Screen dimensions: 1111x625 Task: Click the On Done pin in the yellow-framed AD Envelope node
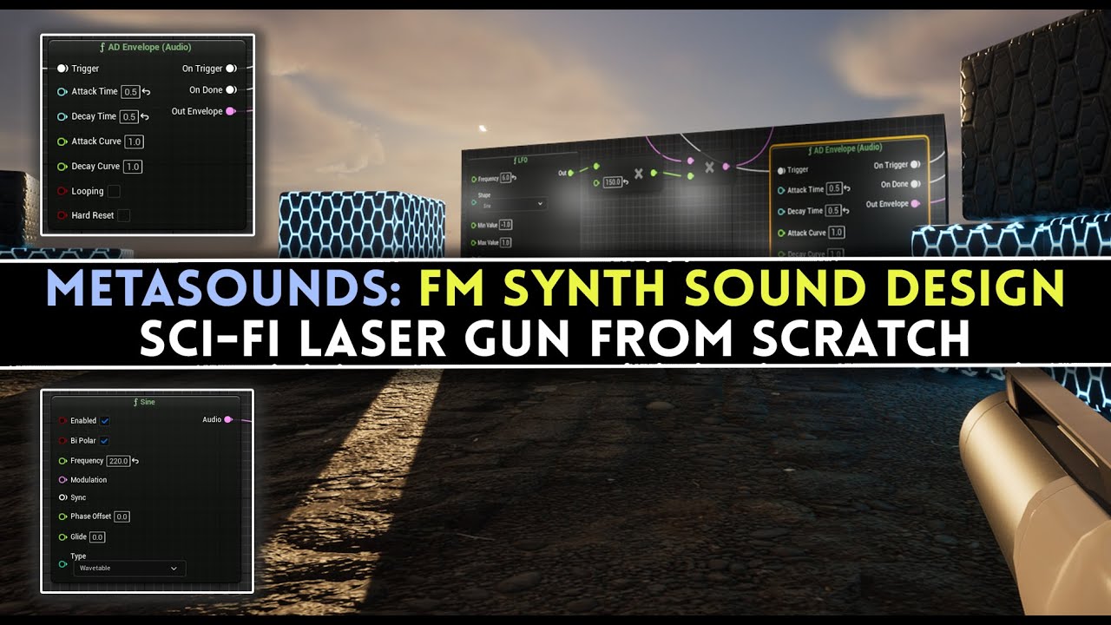pyautogui.click(x=915, y=184)
